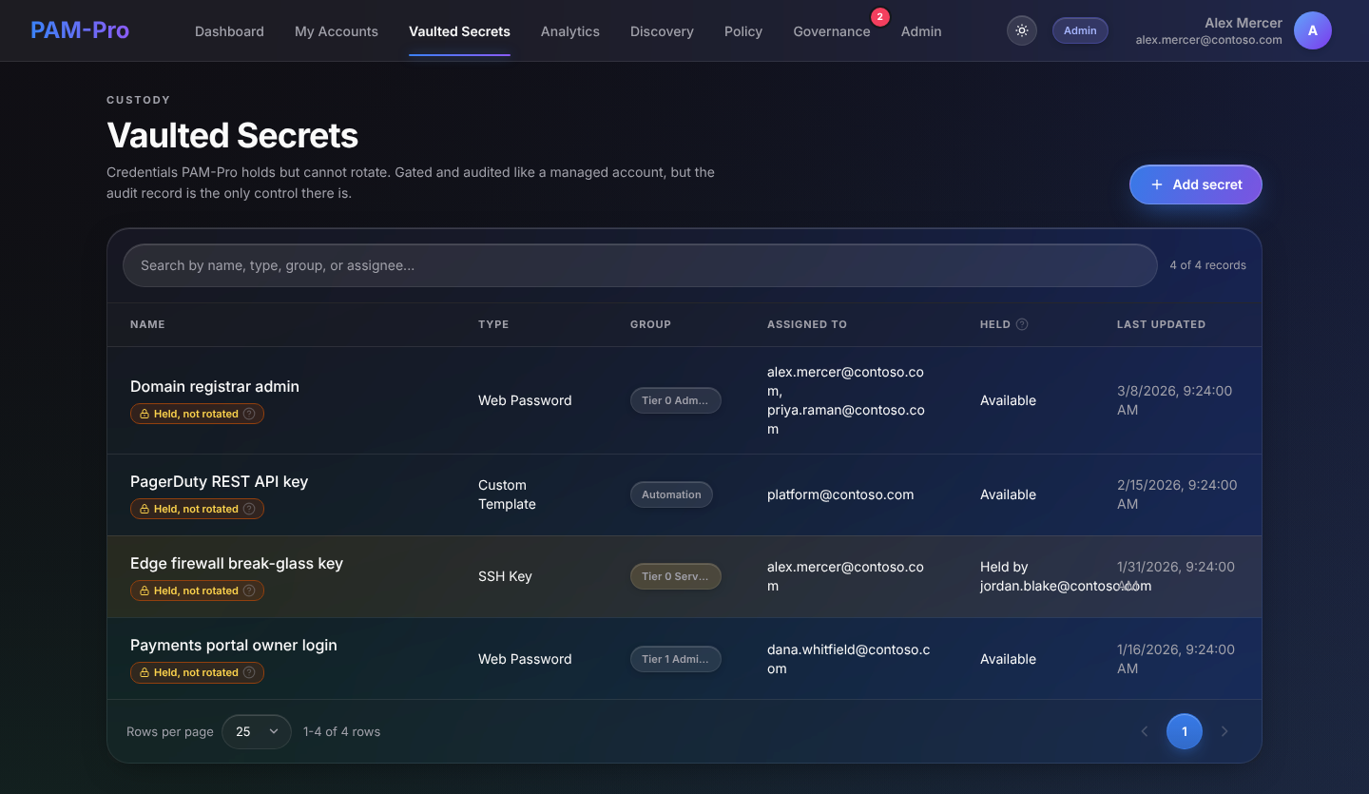Screen dimensions: 1369x794
Task: Click the Tier 0 Serv... group chip
Action: pos(675,576)
